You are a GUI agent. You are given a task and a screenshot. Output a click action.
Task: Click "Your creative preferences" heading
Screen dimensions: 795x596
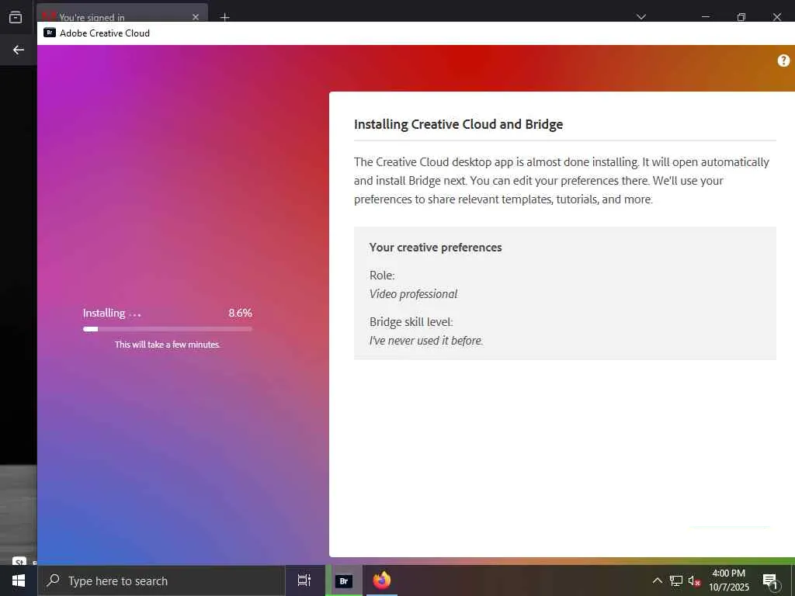[436, 248]
